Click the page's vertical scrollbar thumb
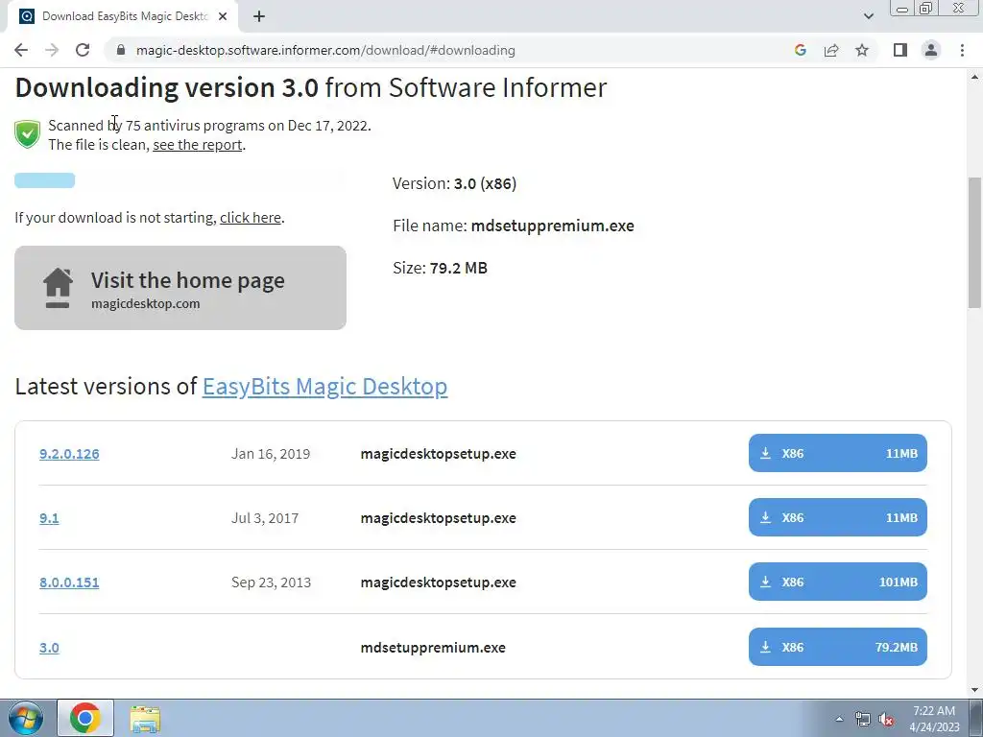This screenshot has width=983, height=737. (974, 243)
